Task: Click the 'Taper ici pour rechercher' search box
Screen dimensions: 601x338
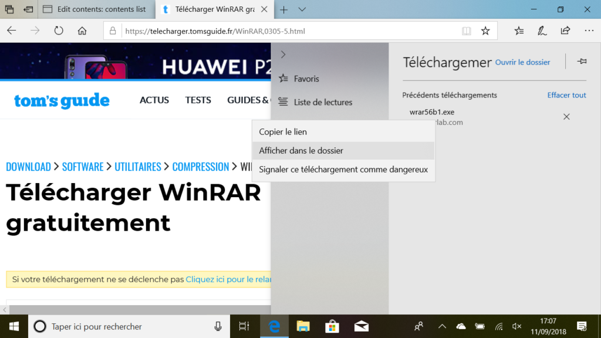Action: pyautogui.click(x=129, y=326)
